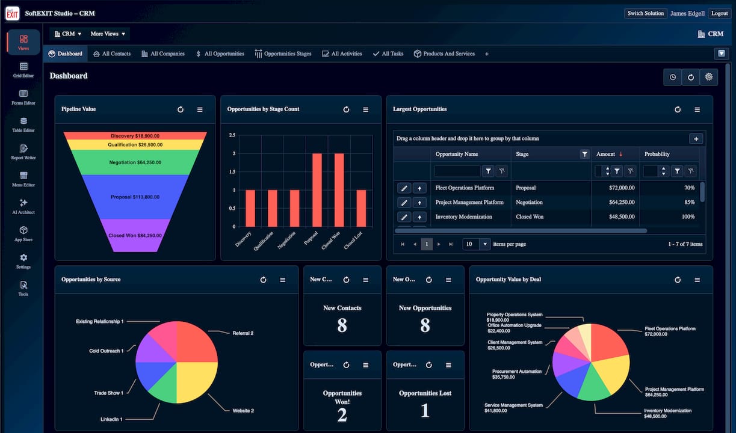This screenshot has height=433, width=736.
Task: Add a new tab with plus
Action: (x=487, y=54)
